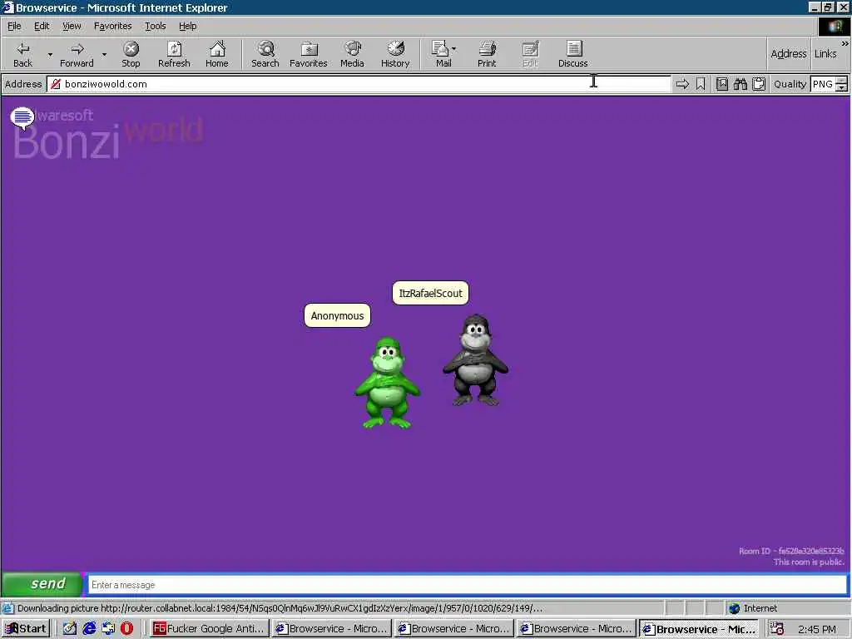Open the Tools menu

pos(155,26)
